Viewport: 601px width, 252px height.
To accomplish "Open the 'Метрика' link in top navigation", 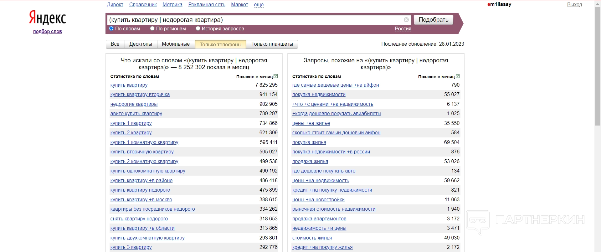I will point(172,4).
